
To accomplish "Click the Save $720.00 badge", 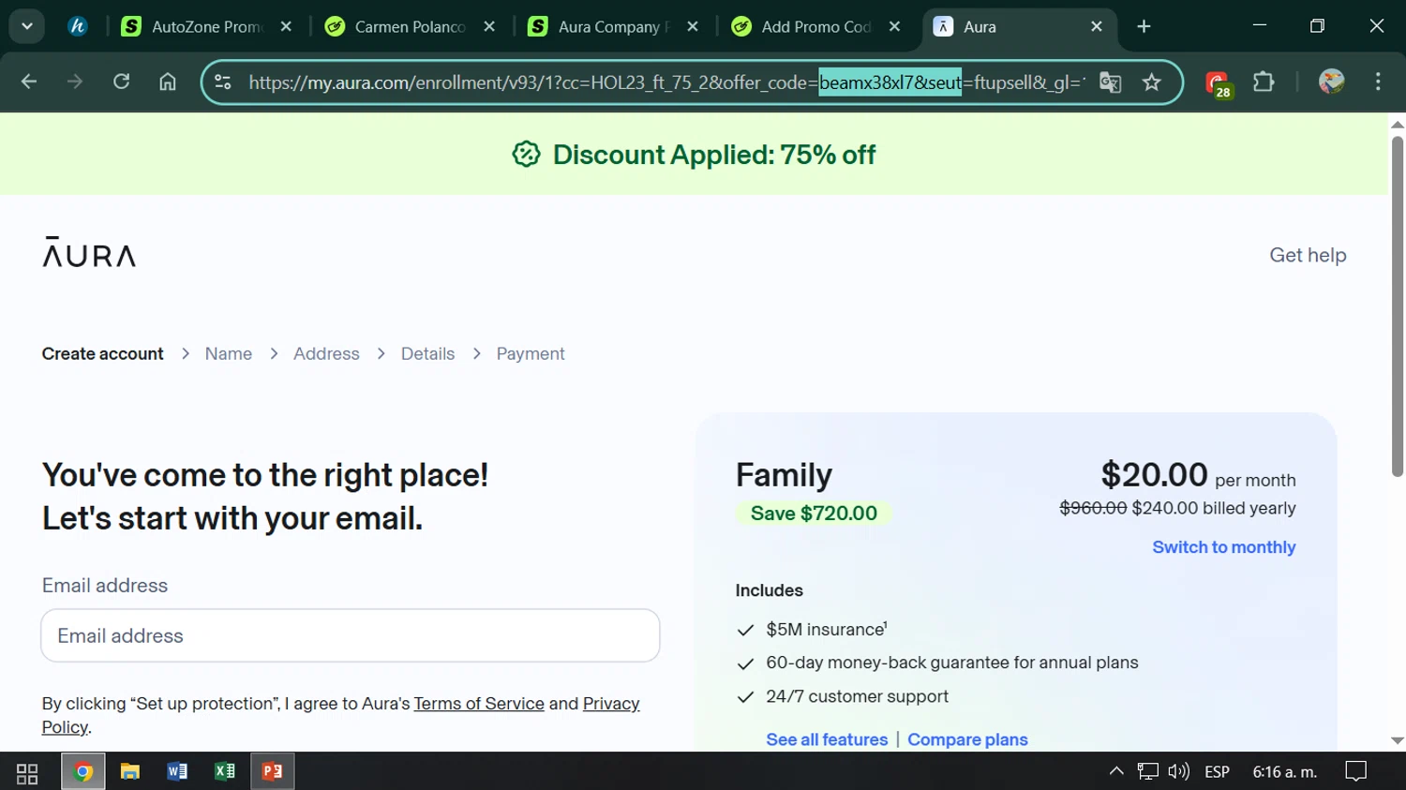I will (814, 514).
